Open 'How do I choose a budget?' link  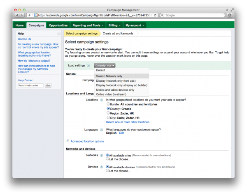[34, 61]
